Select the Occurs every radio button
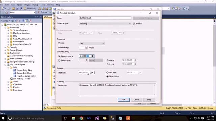 click(59, 61)
